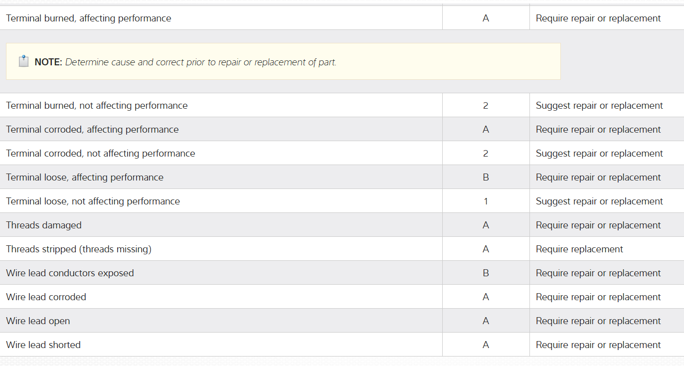Viewport: 684px width, 366px height.
Task: Click the "Wire lead open" condition
Action: (x=38, y=321)
